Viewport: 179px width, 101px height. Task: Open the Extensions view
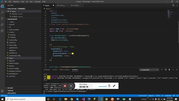point(2,31)
